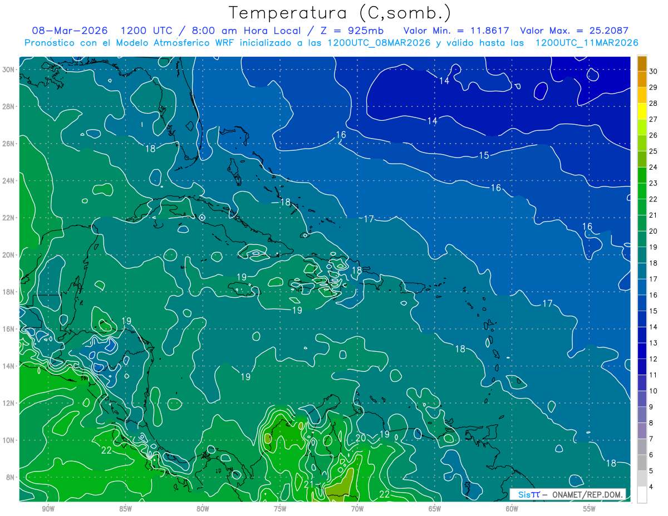
Task: Click the '70W' longitude axis label
Action: point(357,509)
